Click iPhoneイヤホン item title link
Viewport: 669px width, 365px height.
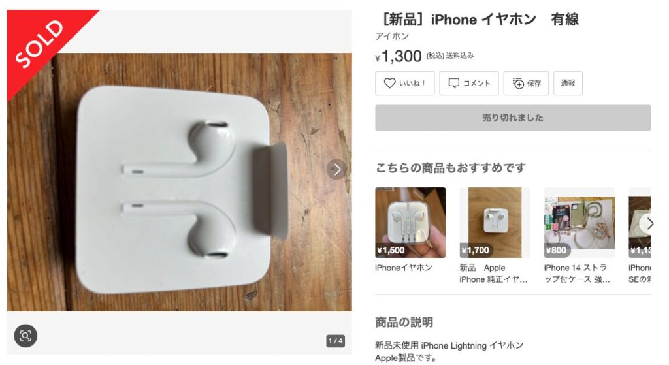click(x=403, y=268)
